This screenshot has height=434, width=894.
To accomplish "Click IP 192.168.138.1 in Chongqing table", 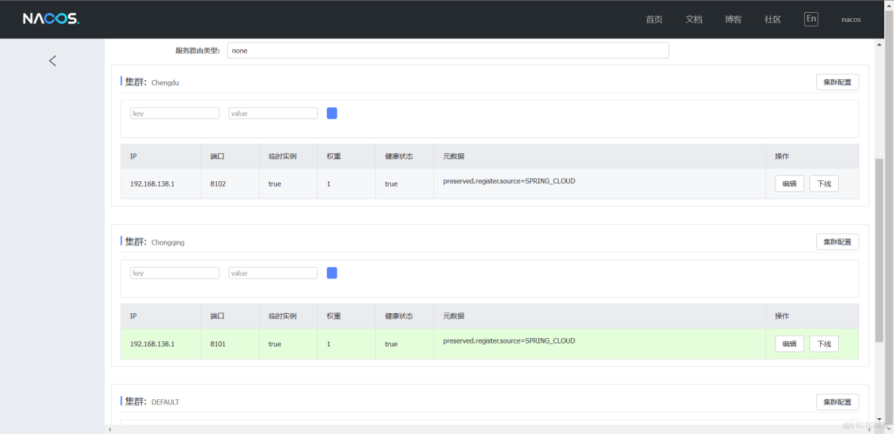I will pos(153,344).
